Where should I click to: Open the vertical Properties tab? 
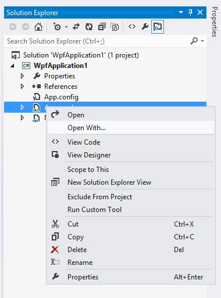point(215,21)
